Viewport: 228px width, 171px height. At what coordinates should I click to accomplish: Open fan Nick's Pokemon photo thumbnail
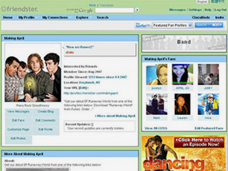[x=208, y=104]
